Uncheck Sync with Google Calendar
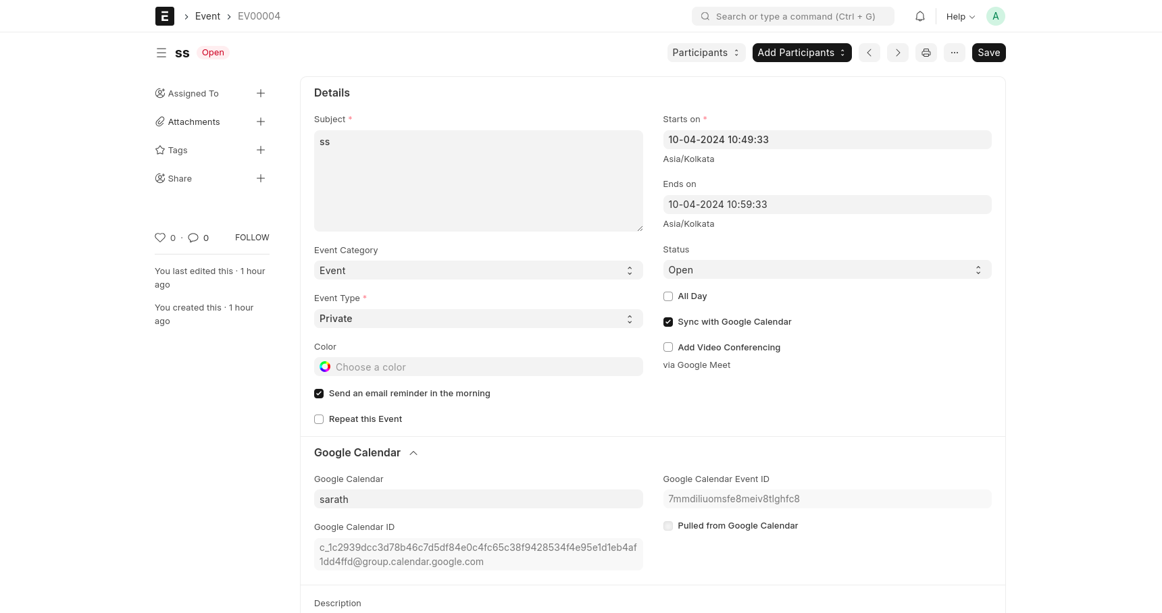 coord(668,322)
